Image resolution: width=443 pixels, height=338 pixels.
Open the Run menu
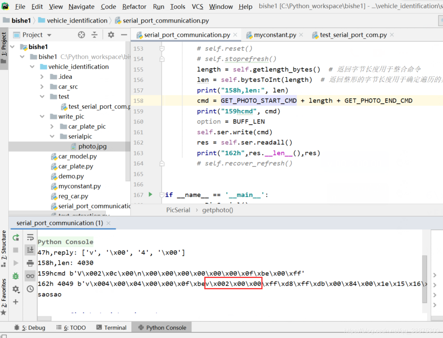(159, 6)
